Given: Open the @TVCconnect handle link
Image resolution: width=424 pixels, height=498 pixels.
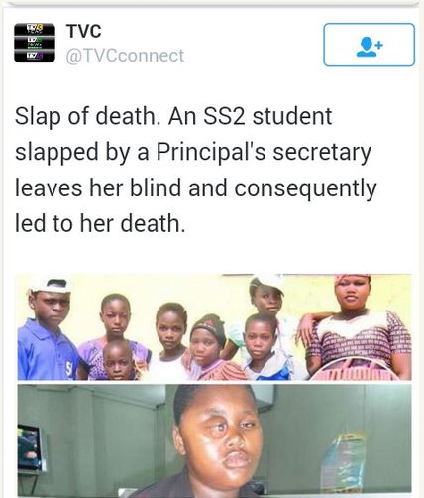Looking at the screenshot, I should pyautogui.click(x=125, y=56).
